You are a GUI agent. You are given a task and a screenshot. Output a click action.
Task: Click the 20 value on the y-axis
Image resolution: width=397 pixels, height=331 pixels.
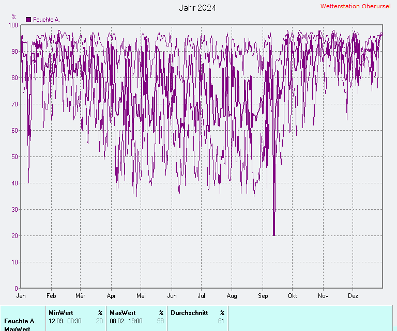click(x=14, y=235)
